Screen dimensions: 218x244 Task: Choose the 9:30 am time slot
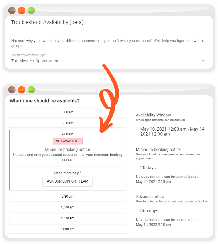(x=68, y=196)
